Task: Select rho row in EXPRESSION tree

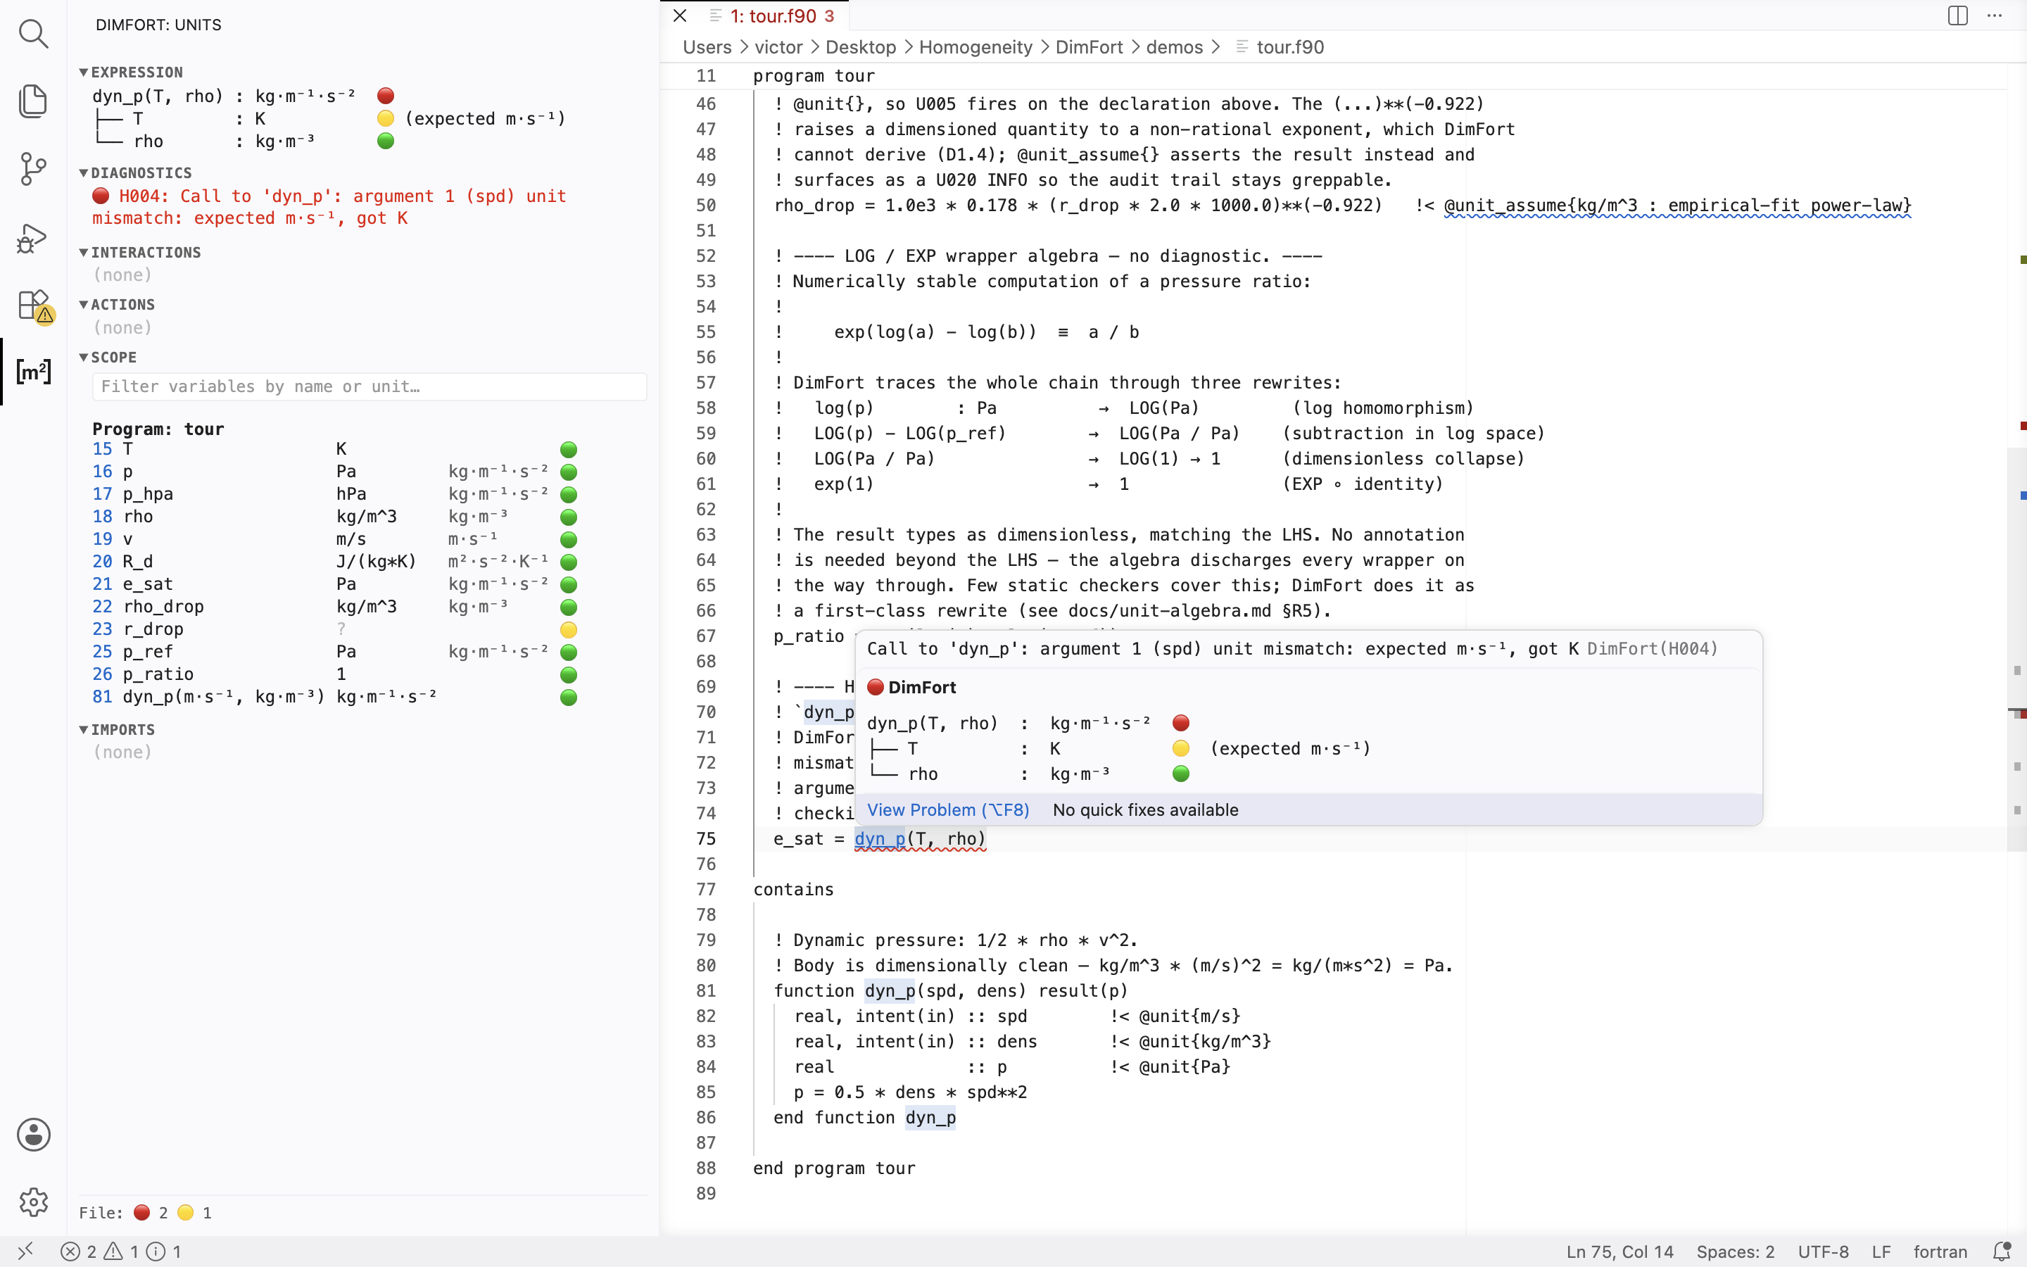Action: pos(244,141)
